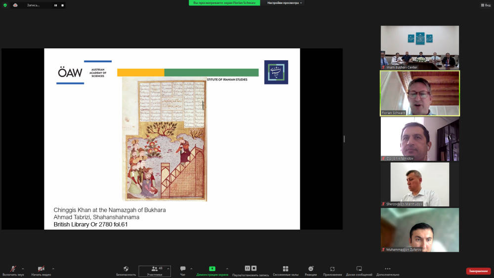
Task: Expand arrow next to Участники
Action: (x=168, y=269)
